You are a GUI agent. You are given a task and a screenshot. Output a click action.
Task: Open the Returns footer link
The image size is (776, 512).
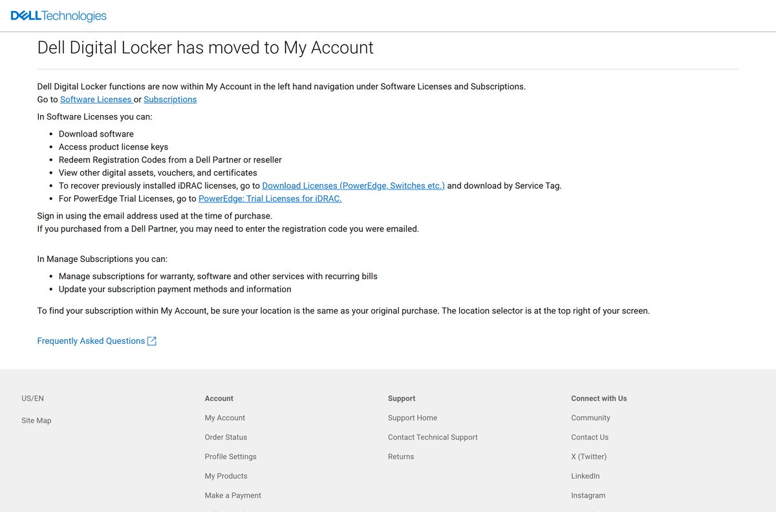pyautogui.click(x=401, y=456)
